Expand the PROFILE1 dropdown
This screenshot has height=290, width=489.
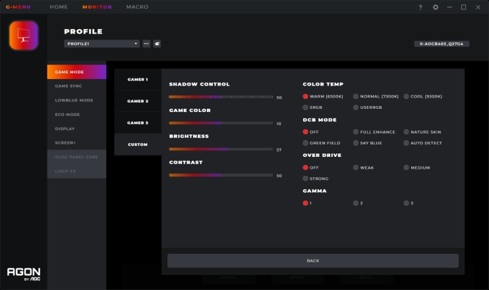tap(101, 44)
